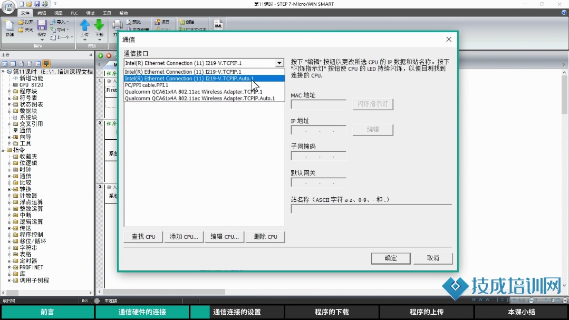Expand the 定时器 instruction folder
Image resolution: width=569 pixels, height=320 pixels.
point(9,261)
